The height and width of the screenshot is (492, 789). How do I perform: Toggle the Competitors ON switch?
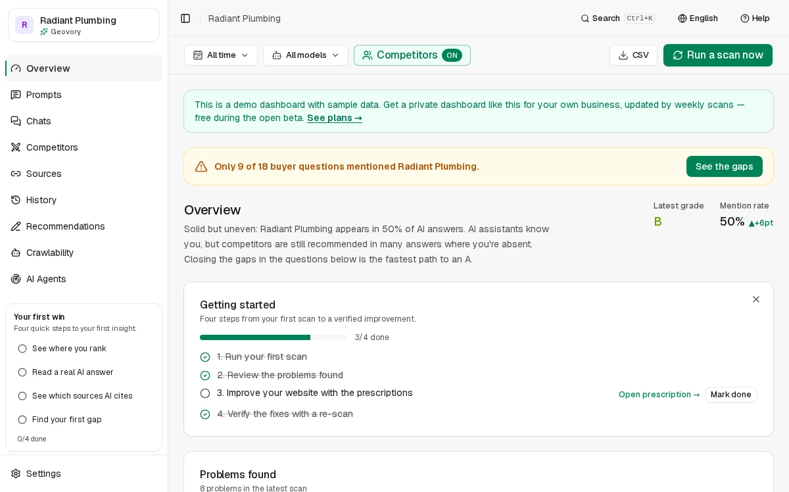pyautogui.click(x=412, y=55)
